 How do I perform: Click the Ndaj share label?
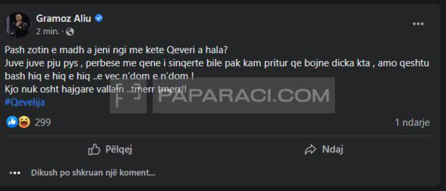click(x=332, y=149)
